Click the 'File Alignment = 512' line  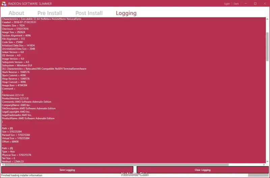pyautogui.click(x=13, y=39)
